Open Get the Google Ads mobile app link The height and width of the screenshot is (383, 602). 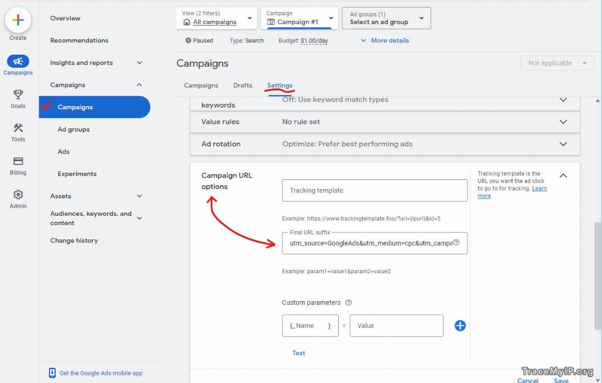pyautogui.click(x=101, y=373)
